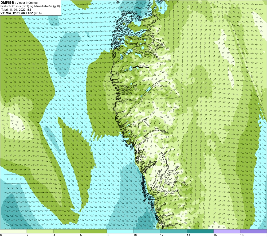Click the scale label '8'
The width and height of the screenshot is (267, 237).
[108, 235]
